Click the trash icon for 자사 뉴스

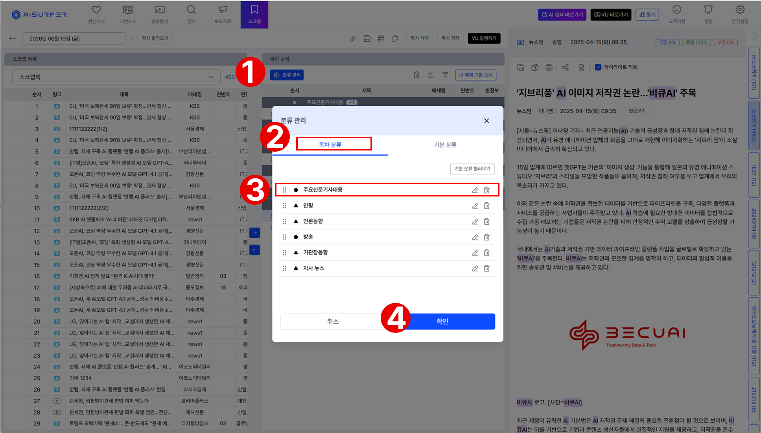486,268
